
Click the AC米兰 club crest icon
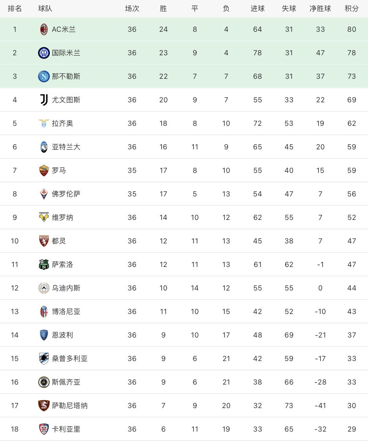(44, 29)
